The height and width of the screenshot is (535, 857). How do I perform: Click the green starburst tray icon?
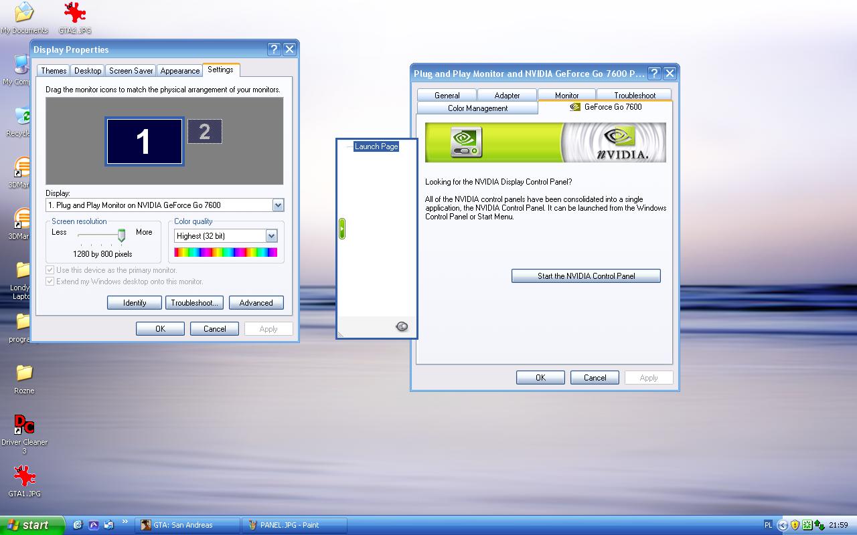(x=807, y=525)
